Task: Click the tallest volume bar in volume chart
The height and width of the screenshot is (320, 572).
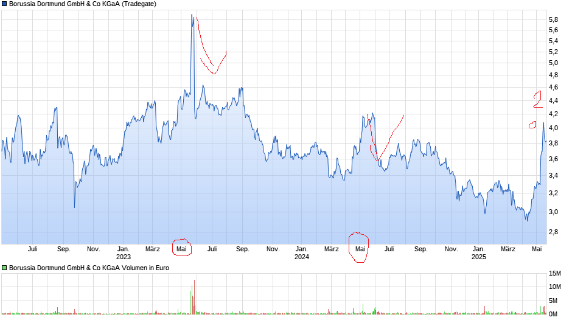Action: (x=195, y=297)
